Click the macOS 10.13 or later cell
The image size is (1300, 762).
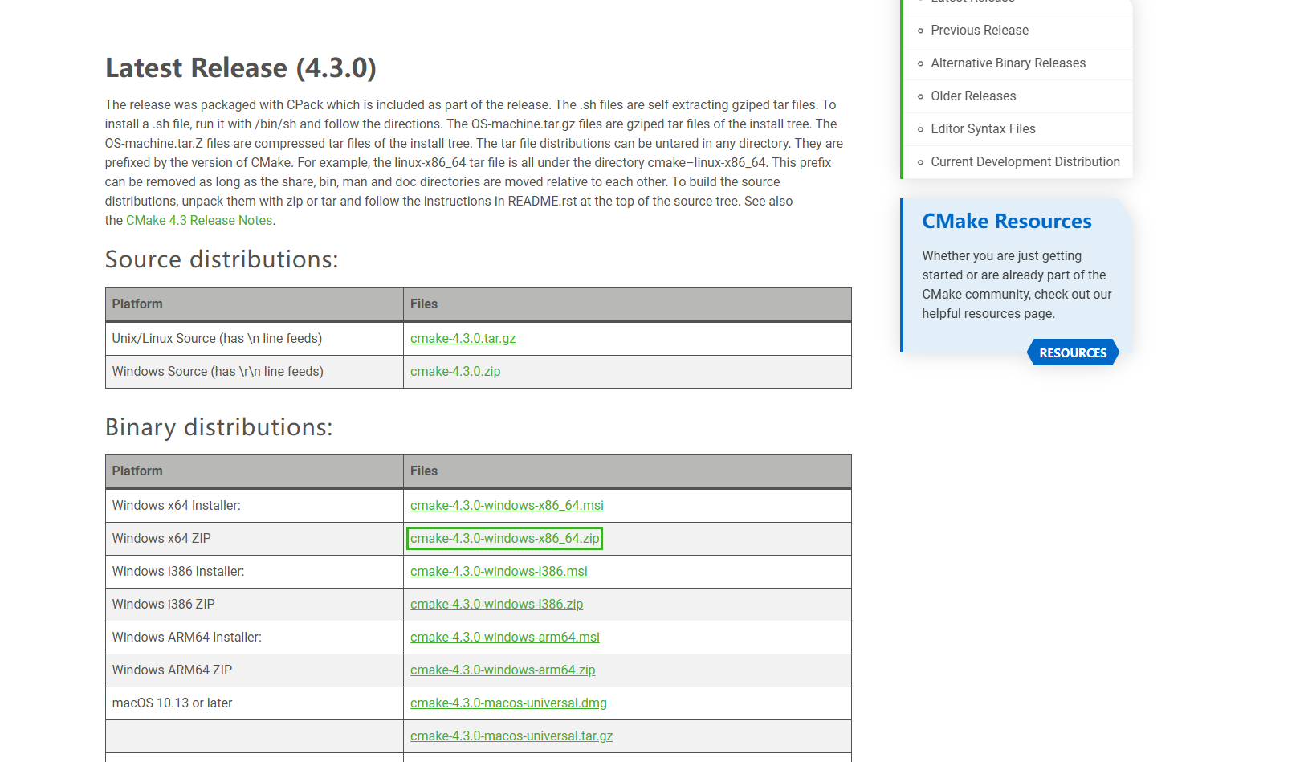pyautogui.click(x=255, y=703)
